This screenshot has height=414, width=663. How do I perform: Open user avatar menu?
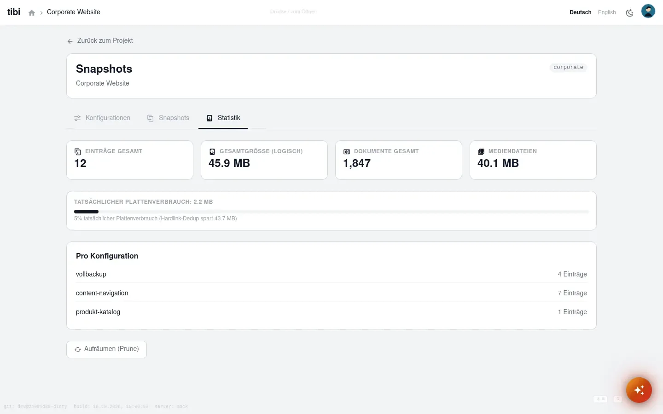[x=648, y=11]
